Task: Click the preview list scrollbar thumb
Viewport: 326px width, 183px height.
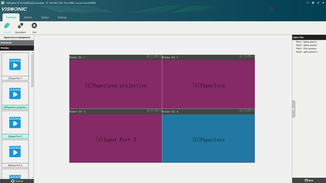Action: (x=32, y=71)
